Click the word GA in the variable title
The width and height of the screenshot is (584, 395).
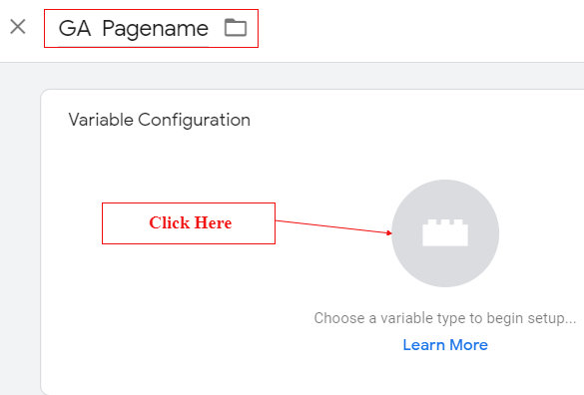click(75, 28)
